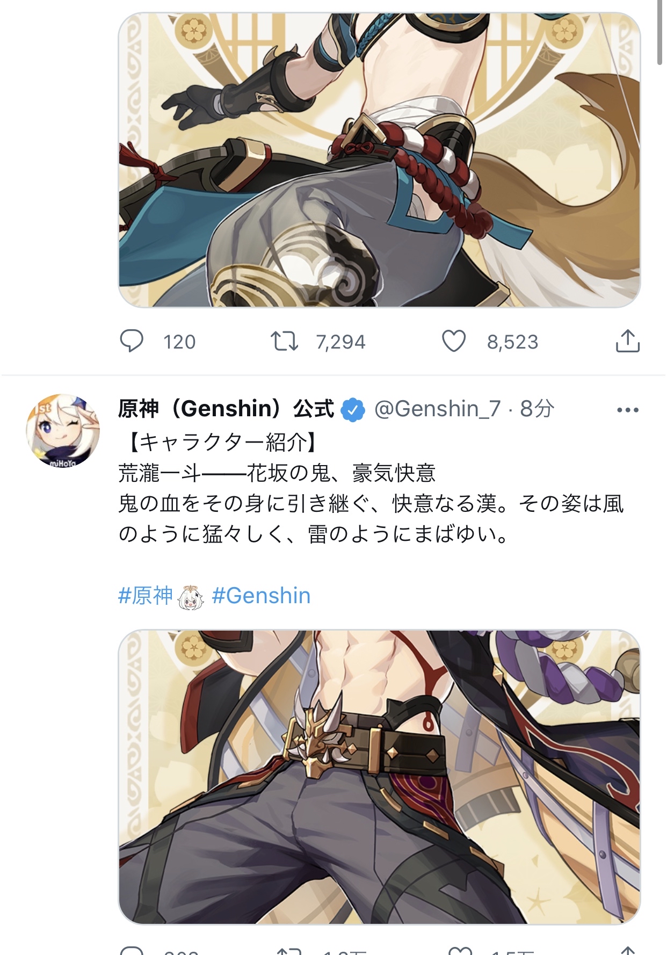Open the Genshin official Paimon profile avatar
This screenshot has height=955, width=667.
63,431
